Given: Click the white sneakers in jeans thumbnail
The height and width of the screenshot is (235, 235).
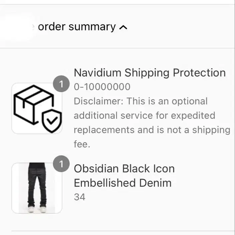Looking at the screenshot, I should point(37,209).
